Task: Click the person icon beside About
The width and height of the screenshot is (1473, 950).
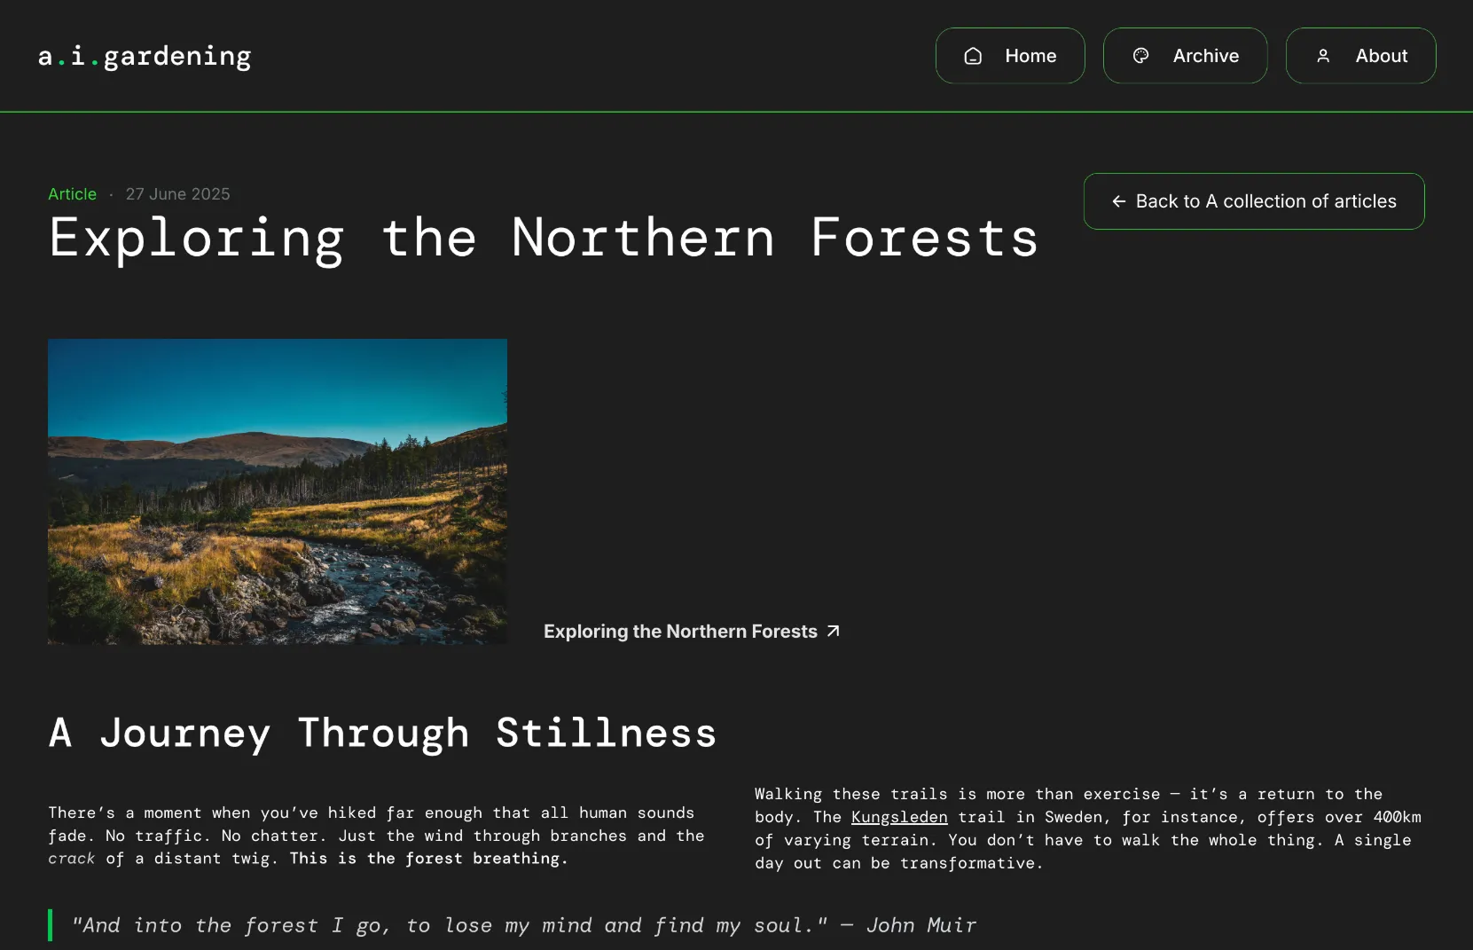Action: [x=1323, y=56]
